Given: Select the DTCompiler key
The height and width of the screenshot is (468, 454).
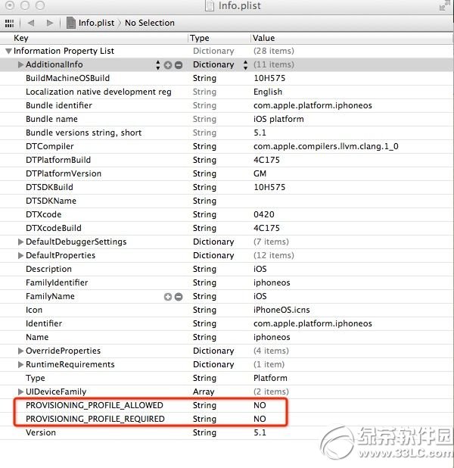Looking at the screenshot, I should click(49, 146).
